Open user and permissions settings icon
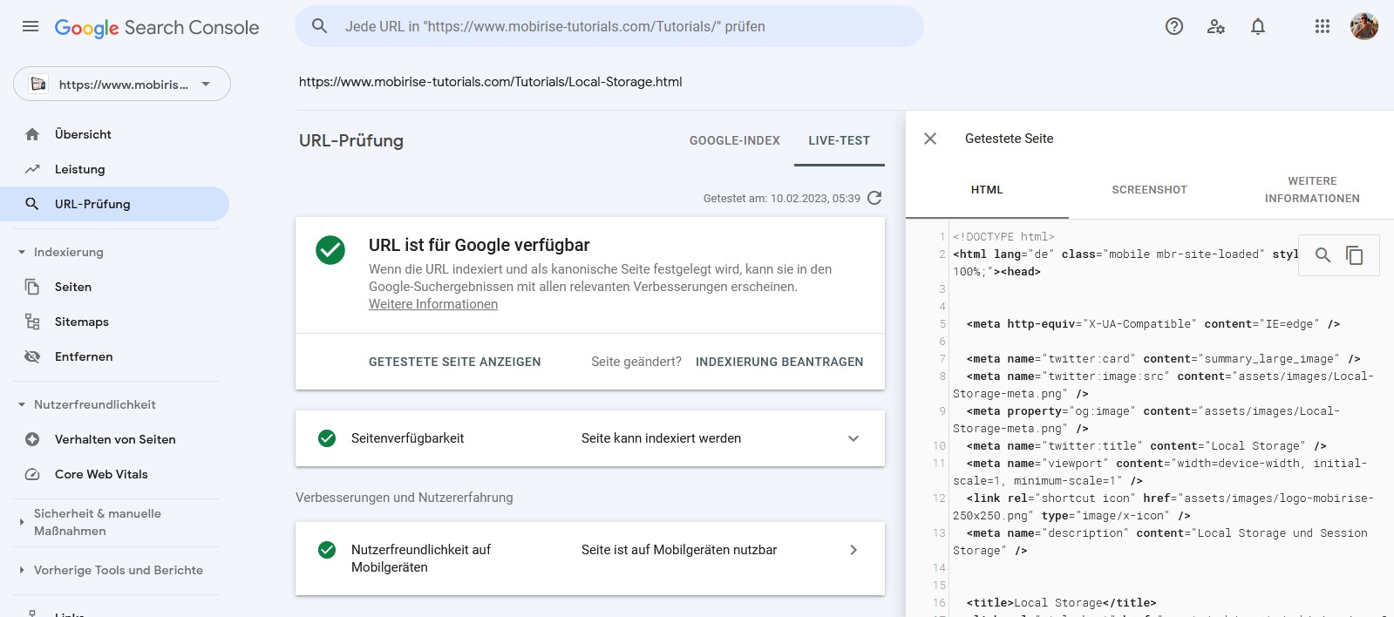1394x617 pixels. (1216, 26)
